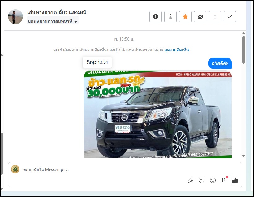Screen dimensions: 254x197
Task: Click the page avatar beside reply box
Action: tap(15, 169)
